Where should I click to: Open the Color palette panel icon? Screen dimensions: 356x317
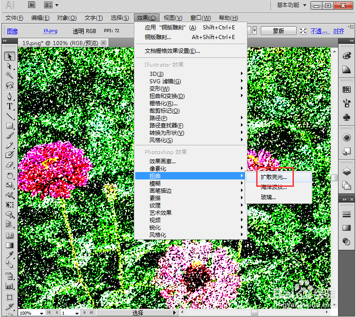pyautogui.click(x=346, y=55)
